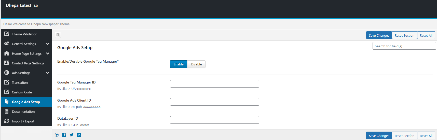This screenshot has height=140, width=437.
Task: Open the round support icon in footer
Action: pyautogui.click(x=57, y=135)
